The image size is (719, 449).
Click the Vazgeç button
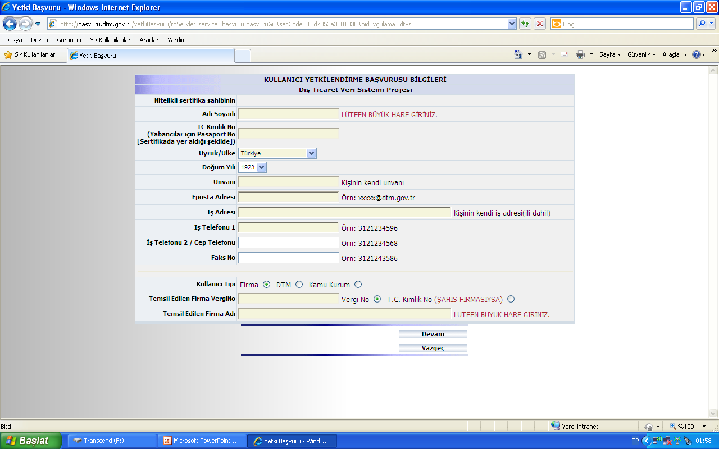coord(433,348)
